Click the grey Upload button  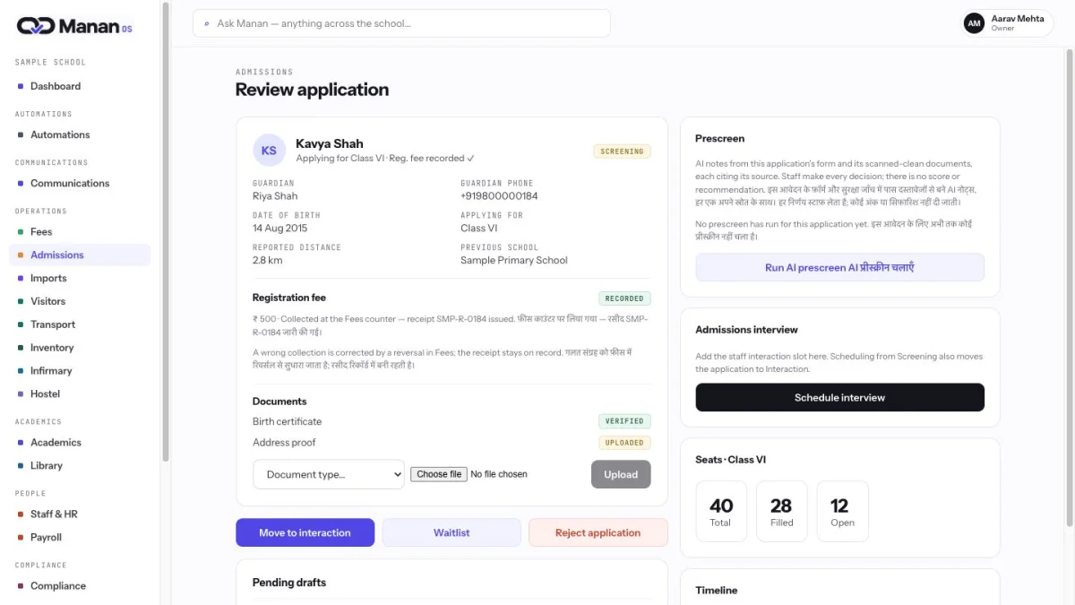(x=621, y=474)
